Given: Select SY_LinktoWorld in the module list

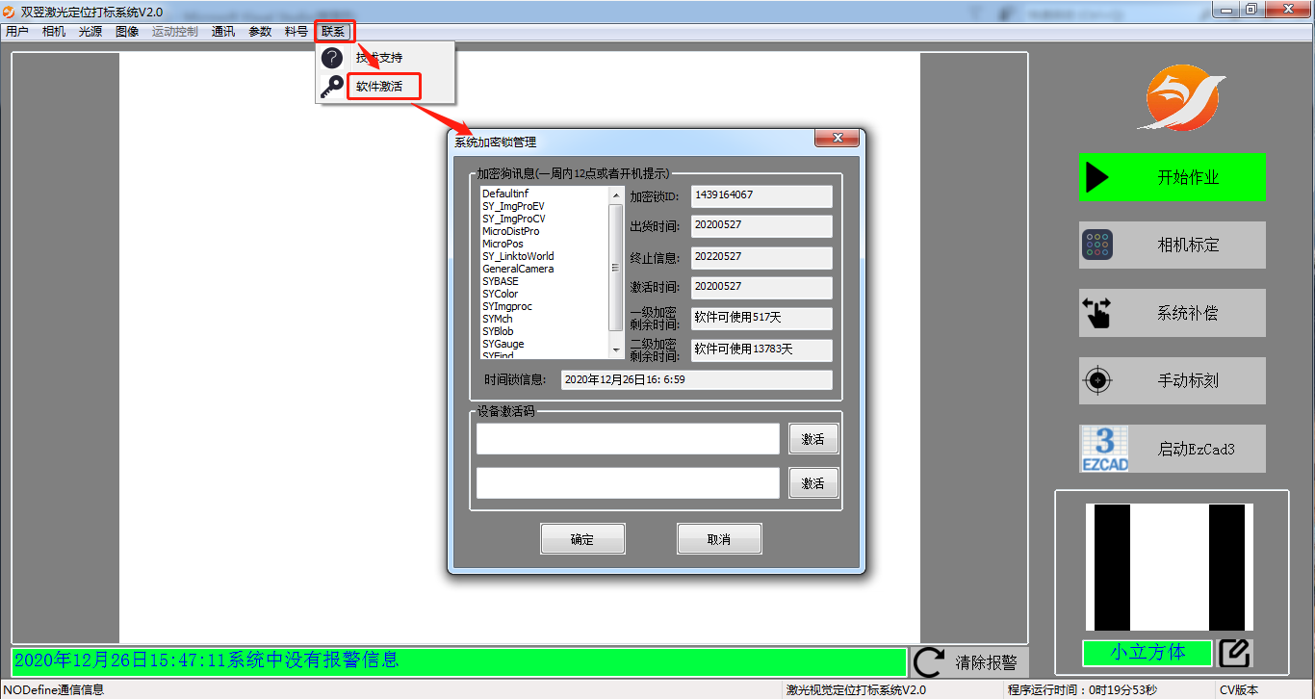Looking at the screenshot, I should click(x=518, y=256).
